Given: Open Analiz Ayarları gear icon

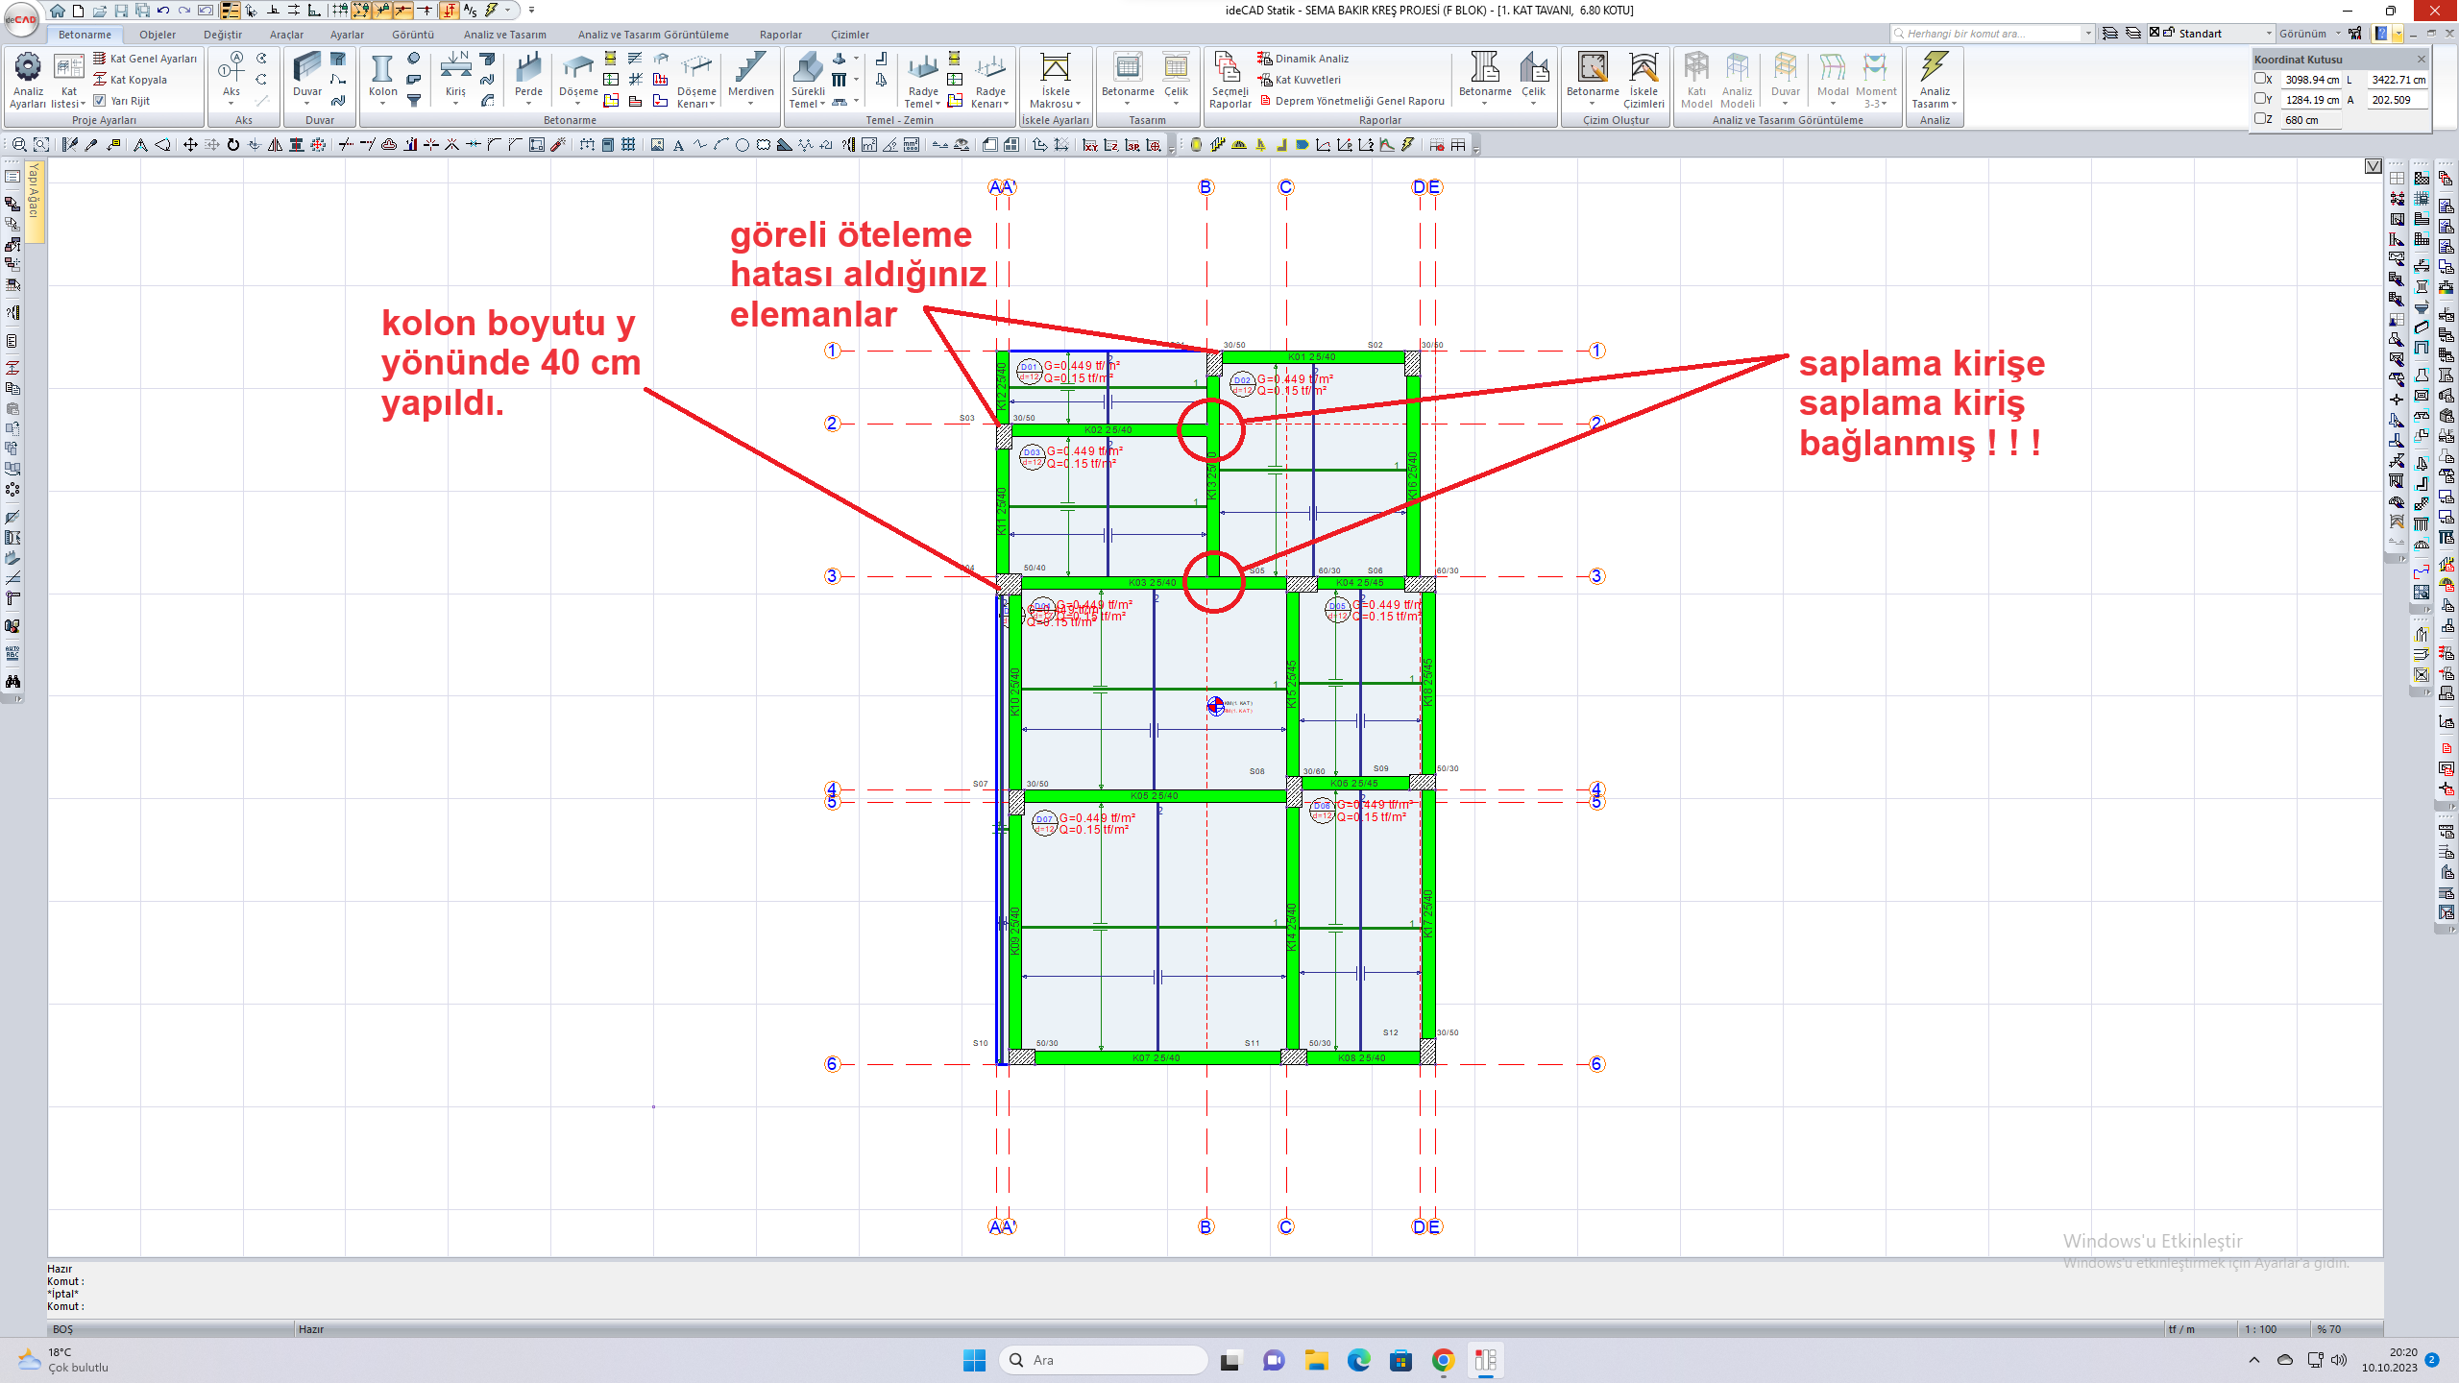Looking at the screenshot, I should pos(28,67).
